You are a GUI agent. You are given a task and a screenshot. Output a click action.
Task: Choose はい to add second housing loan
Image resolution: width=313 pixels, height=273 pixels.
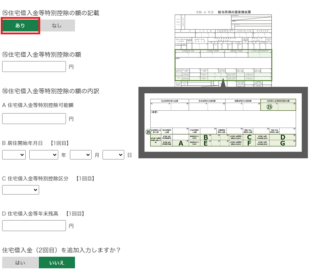(20, 263)
